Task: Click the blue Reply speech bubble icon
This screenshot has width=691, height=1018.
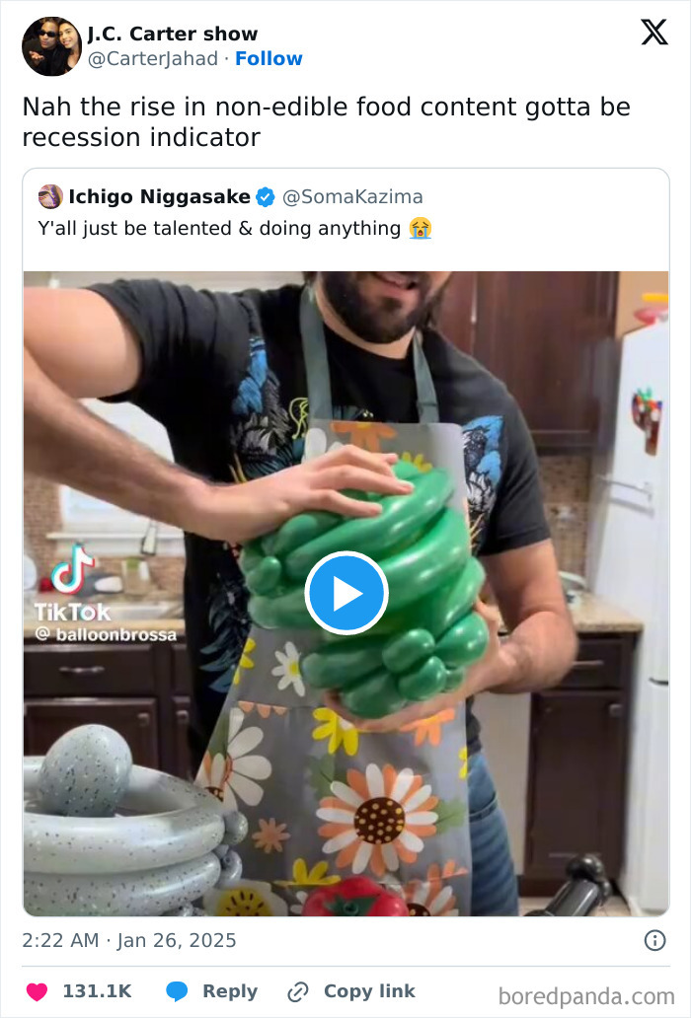Action: (177, 991)
